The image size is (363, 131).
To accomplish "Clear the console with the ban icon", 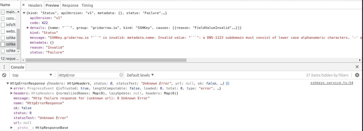I will click(x=4, y=75).
